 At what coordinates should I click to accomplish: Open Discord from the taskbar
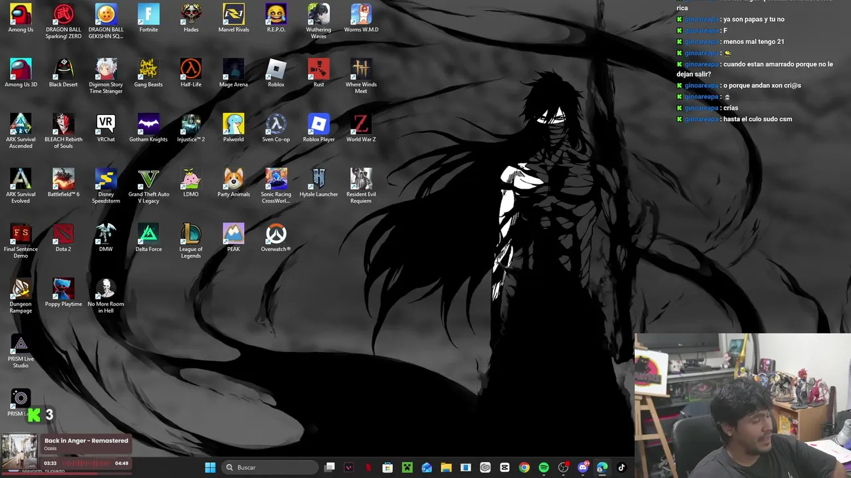click(582, 467)
